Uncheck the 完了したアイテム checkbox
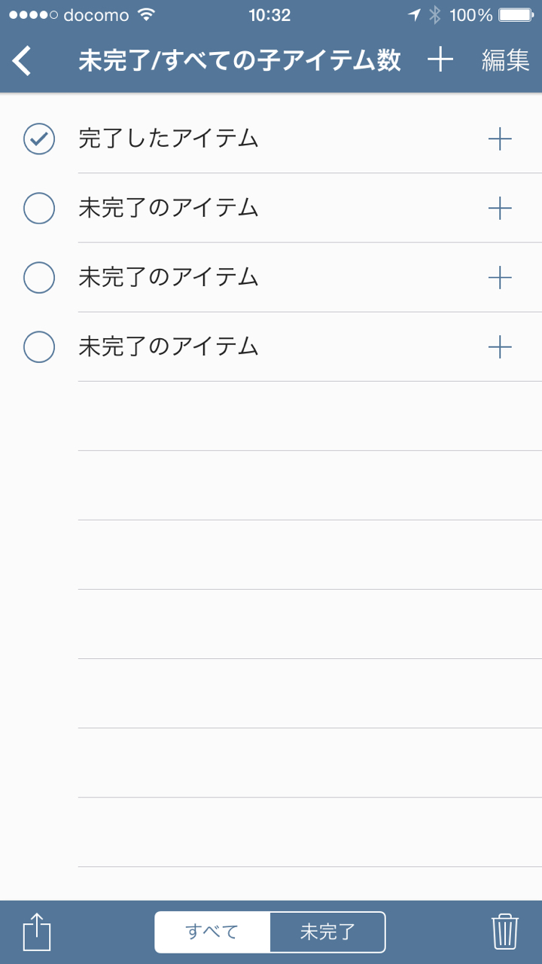 39,139
